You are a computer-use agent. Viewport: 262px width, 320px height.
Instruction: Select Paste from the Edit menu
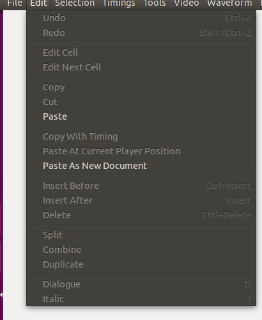(x=141, y=116)
